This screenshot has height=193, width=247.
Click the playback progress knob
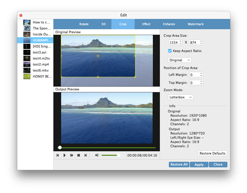point(60,148)
